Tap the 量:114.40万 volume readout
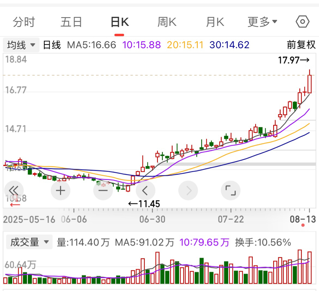 click(83, 242)
